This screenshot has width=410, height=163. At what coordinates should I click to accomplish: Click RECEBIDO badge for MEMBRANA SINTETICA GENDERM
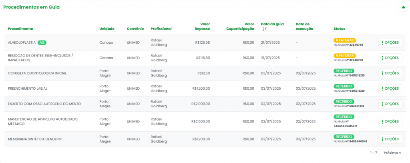tap(344, 137)
